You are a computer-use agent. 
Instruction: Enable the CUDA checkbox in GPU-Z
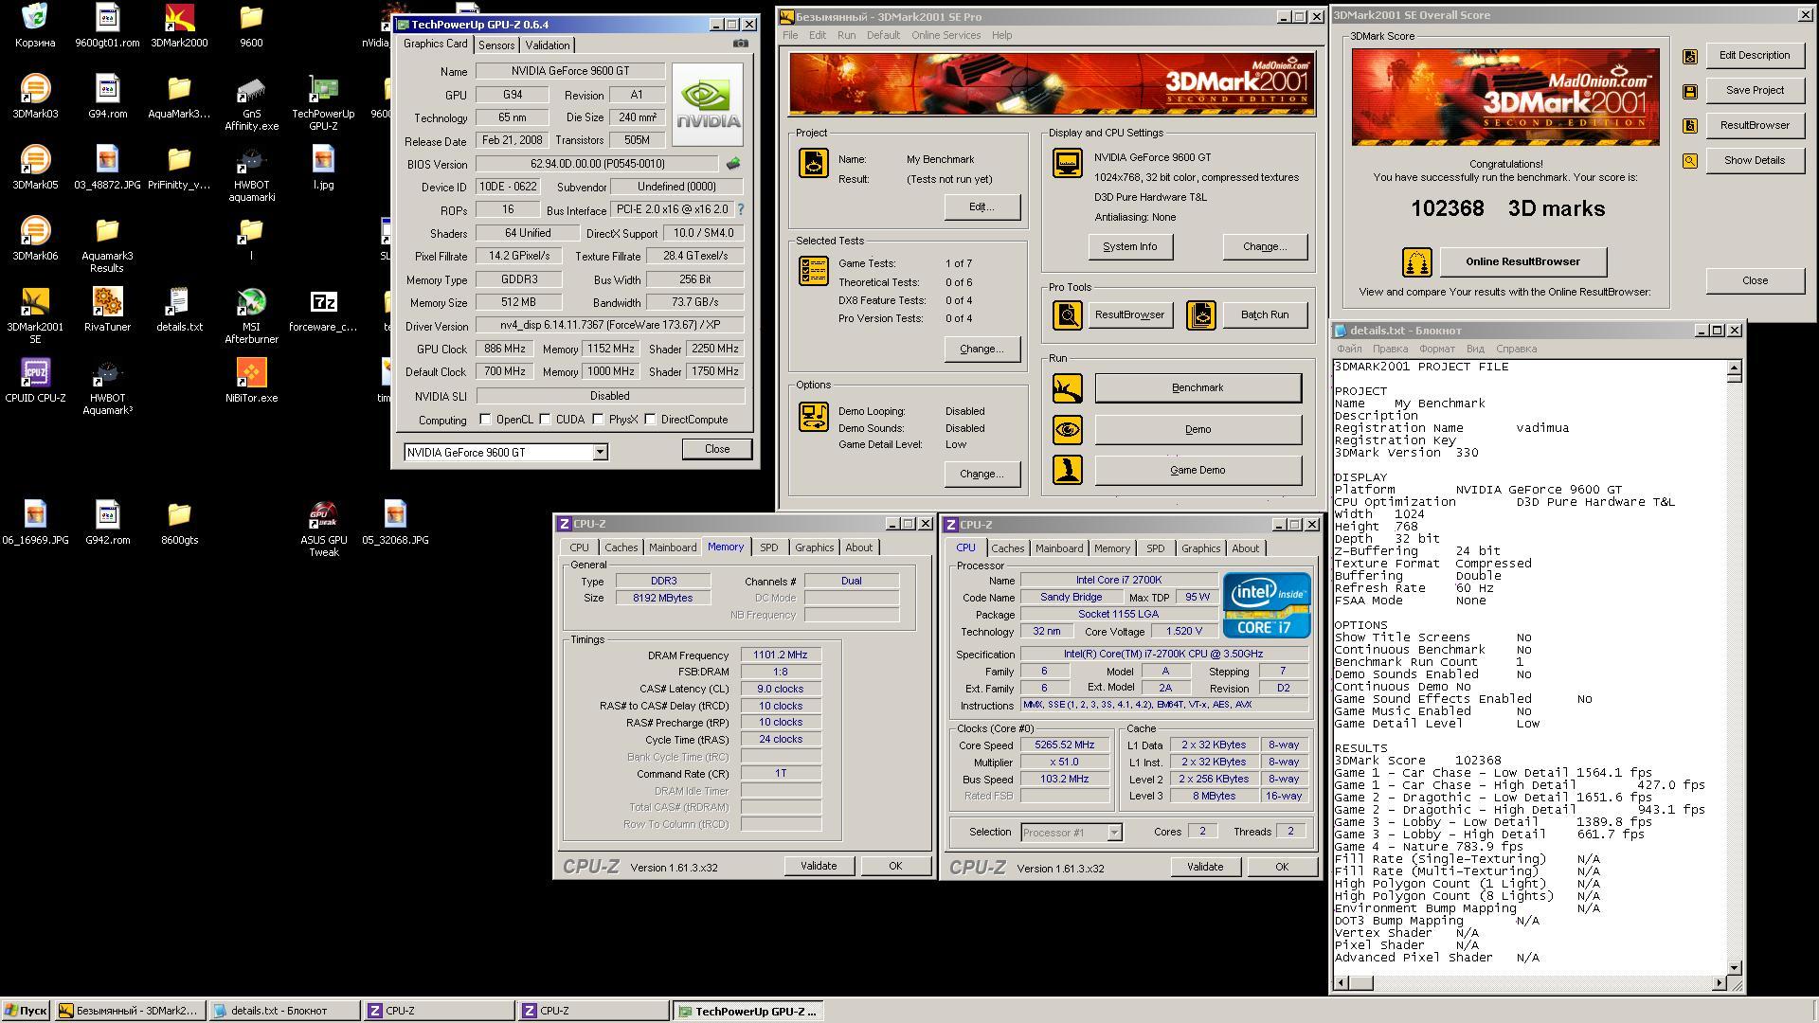[545, 420]
